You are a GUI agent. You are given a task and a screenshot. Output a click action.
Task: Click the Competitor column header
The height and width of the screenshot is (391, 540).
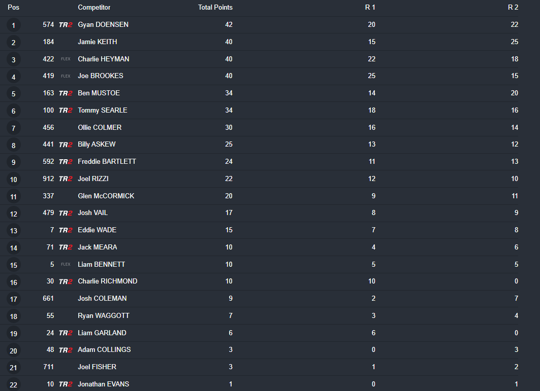(x=94, y=7)
